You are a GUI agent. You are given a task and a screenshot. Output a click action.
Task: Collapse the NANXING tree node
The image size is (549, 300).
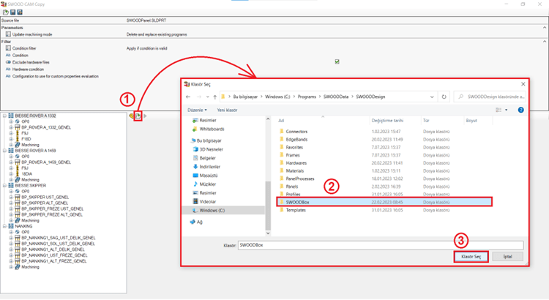(x=4, y=226)
